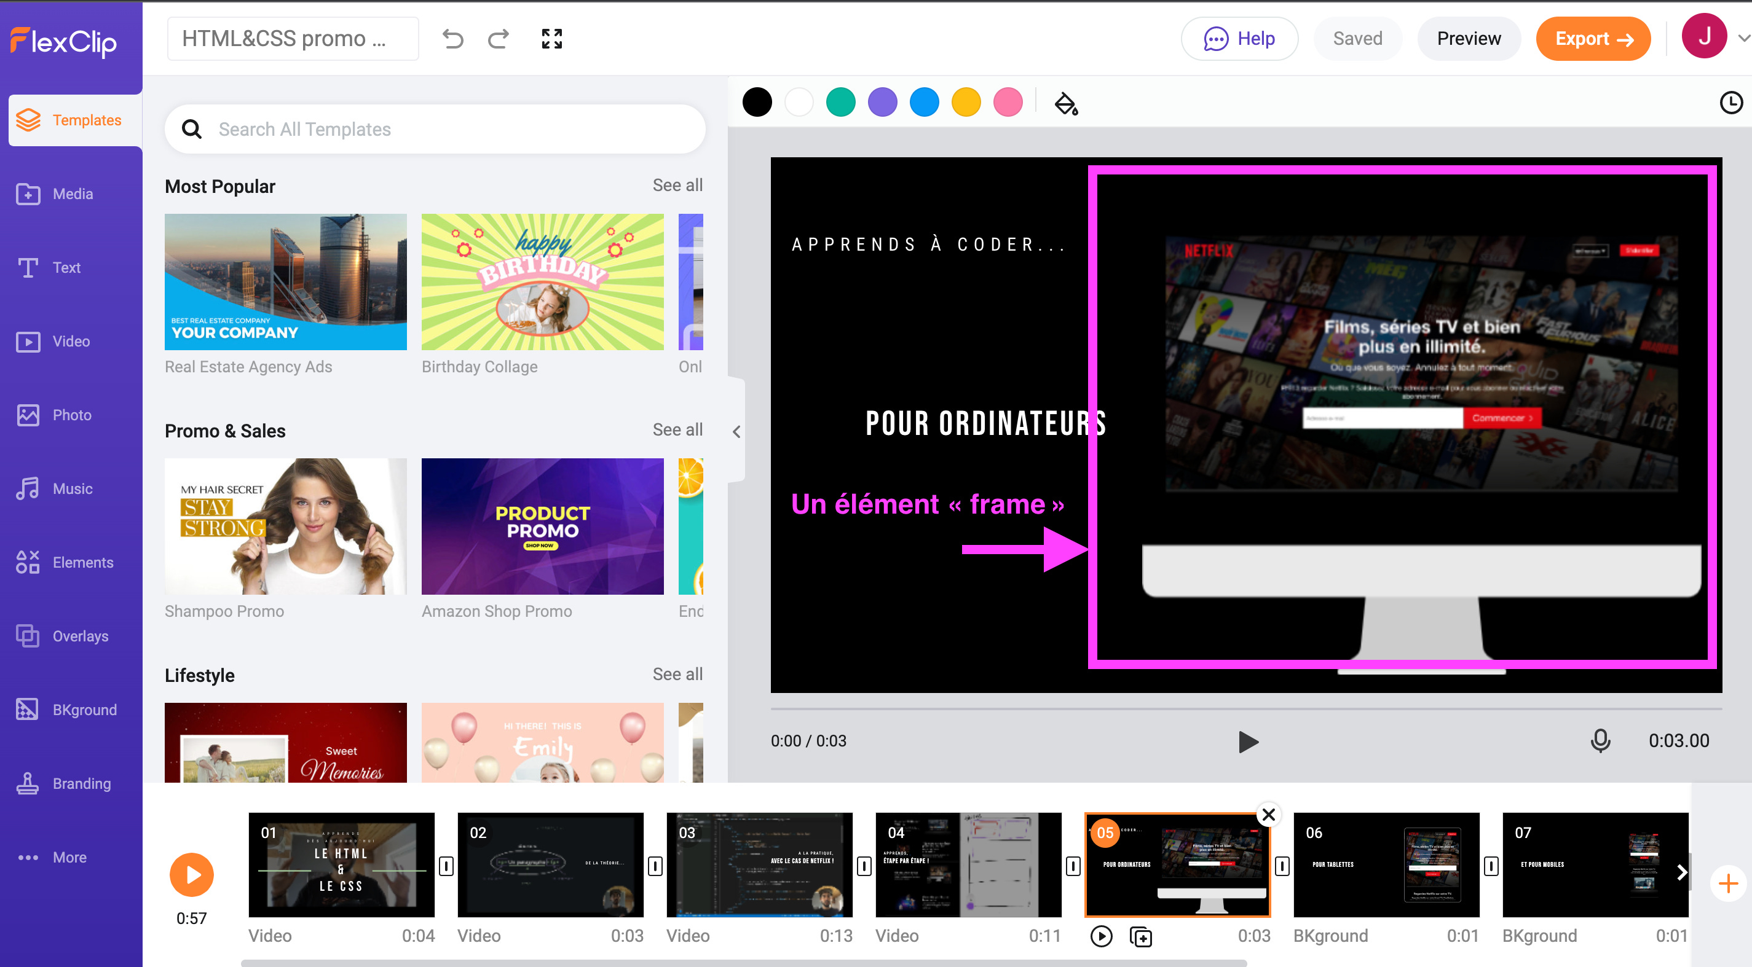Viewport: 1752px width, 967px height.
Task: Select the teal green color swatch
Action: coord(840,103)
